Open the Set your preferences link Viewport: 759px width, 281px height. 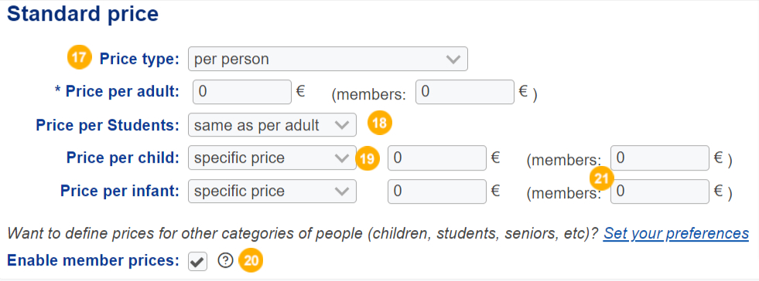pyautogui.click(x=676, y=233)
